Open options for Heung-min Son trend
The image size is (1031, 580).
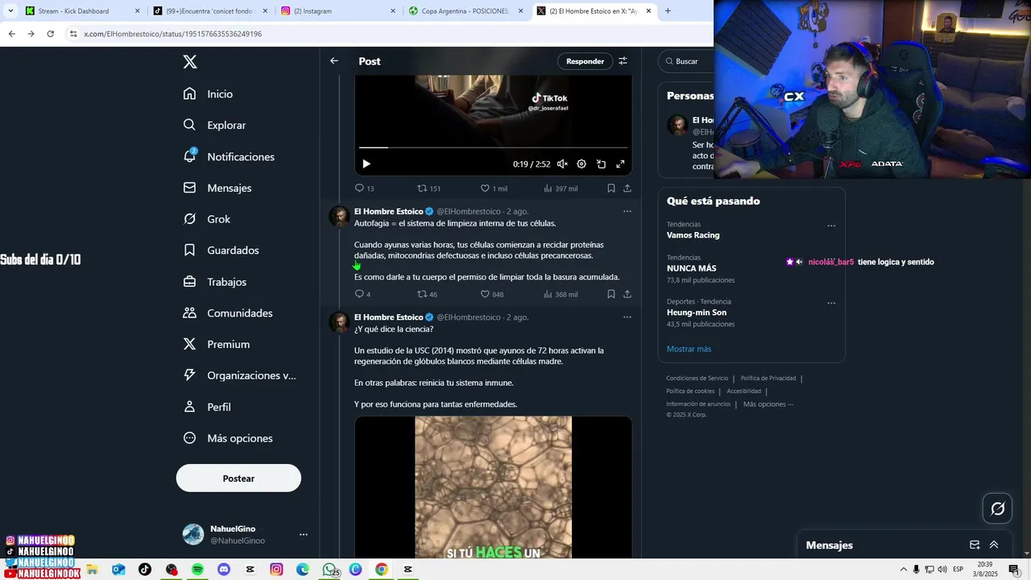(831, 303)
